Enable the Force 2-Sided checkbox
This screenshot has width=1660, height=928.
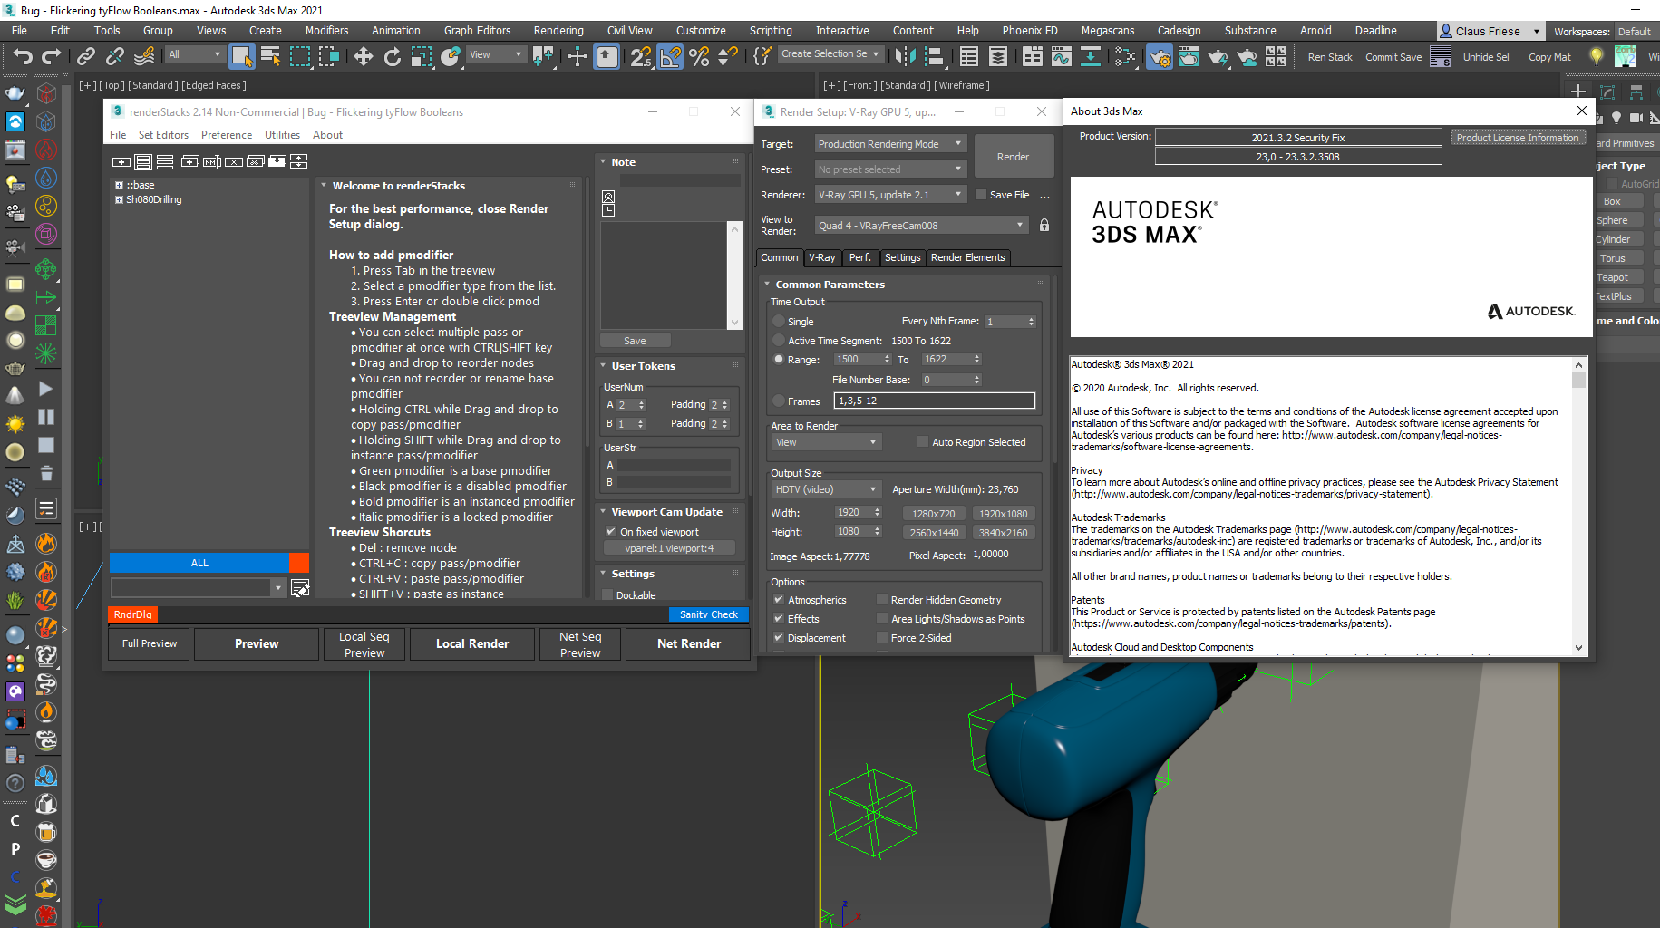point(881,637)
